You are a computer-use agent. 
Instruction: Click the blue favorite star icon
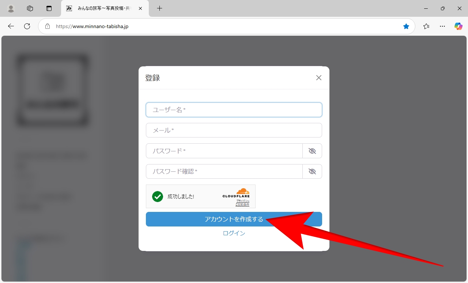tap(406, 26)
